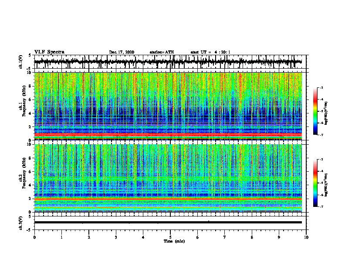Click time axis tick label "5"
Viewport: 345px width, 266px height.
click(170, 237)
